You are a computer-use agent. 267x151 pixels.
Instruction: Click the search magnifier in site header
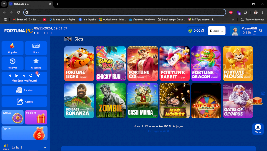pyautogui.click(x=261, y=31)
